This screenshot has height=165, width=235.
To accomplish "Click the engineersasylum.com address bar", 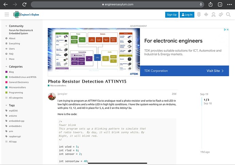I will (x=117, y=4).
